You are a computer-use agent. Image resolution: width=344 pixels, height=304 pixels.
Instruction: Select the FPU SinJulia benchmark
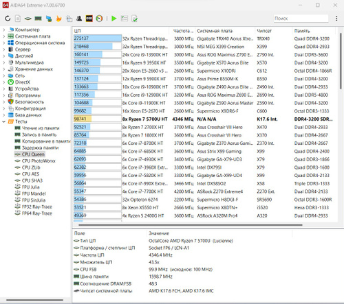[34, 200]
